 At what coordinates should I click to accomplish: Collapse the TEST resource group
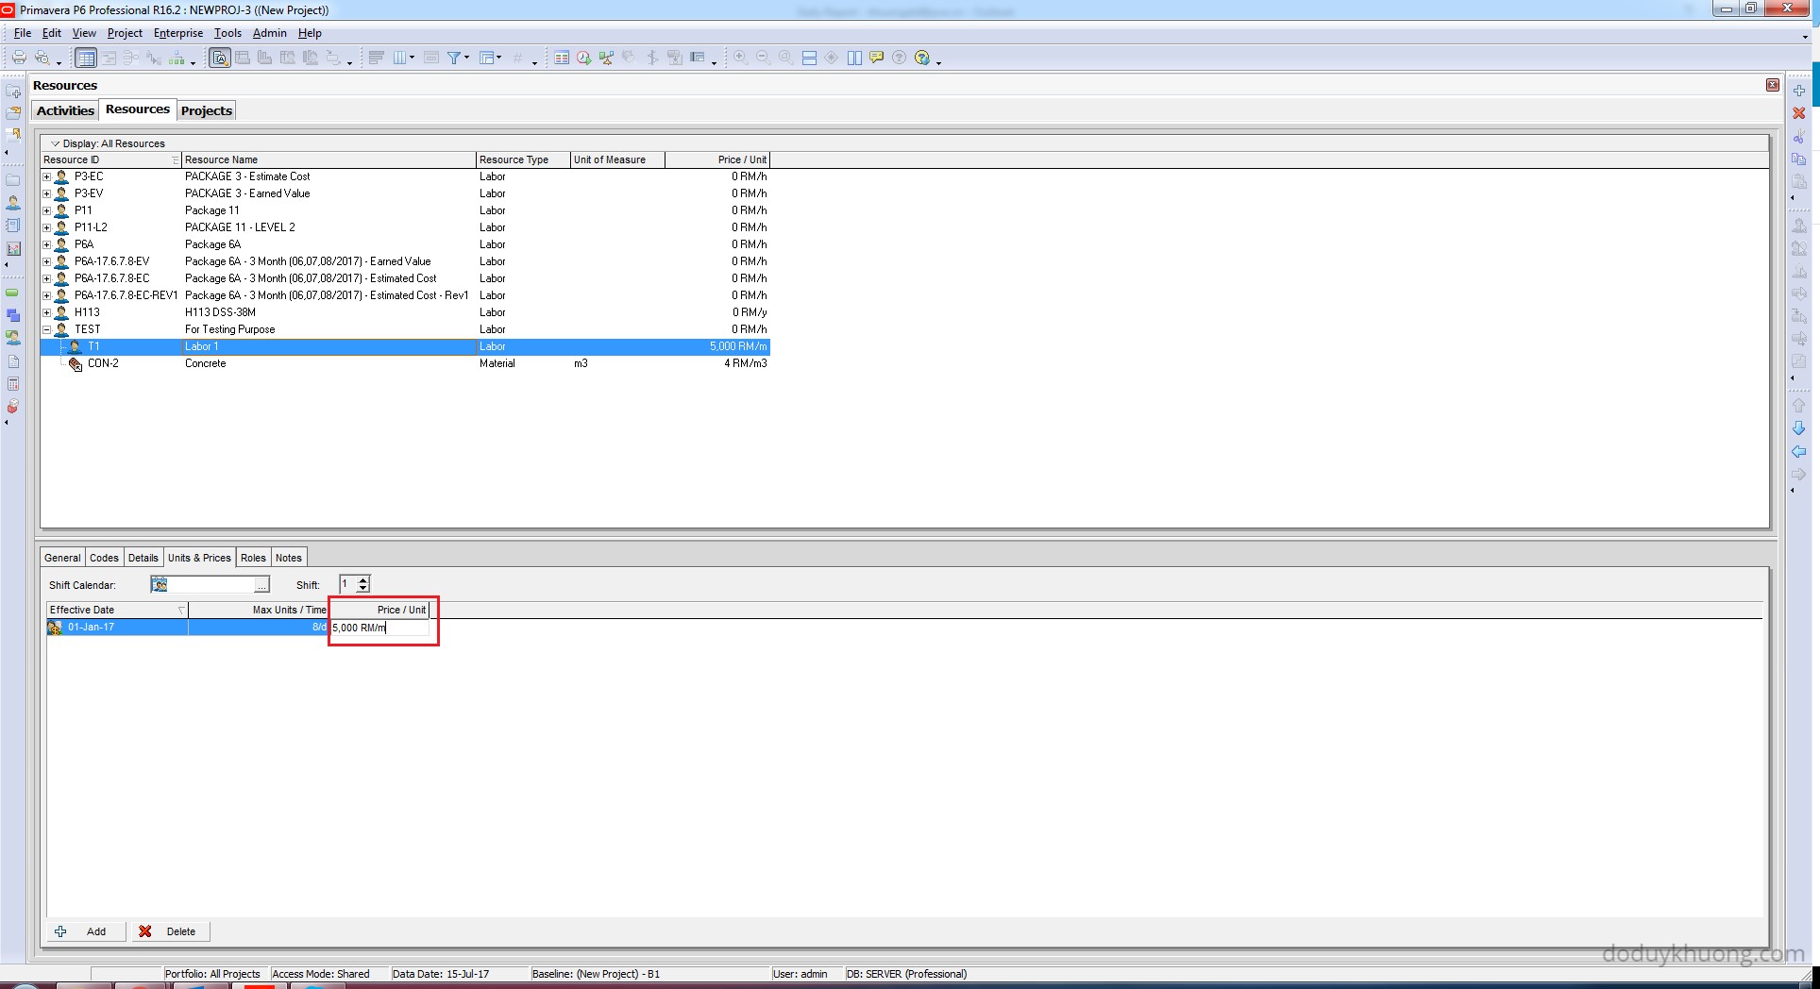pyautogui.click(x=47, y=329)
